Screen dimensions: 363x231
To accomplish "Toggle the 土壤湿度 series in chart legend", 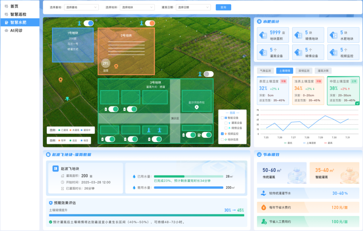I will [x=310, y=143].
